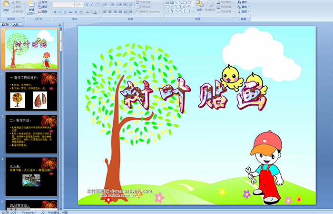Image resolution: width=333 pixels, height=214 pixels.
Task: Click the Clear Formatting icon
Action: point(97,4)
